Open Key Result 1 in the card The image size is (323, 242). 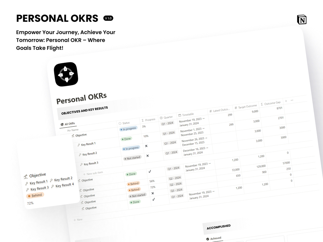(36, 183)
